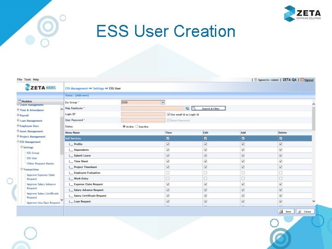Click the Signed in Admin user icon
The width and height of the screenshot is (332, 249).
255,80
